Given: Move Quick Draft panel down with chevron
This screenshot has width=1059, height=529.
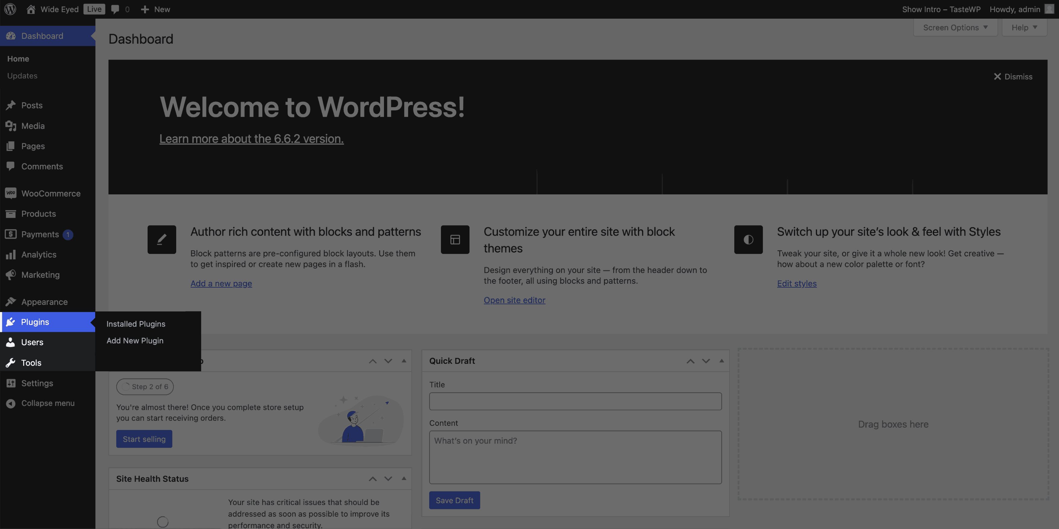Looking at the screenshot, I should (x=706, y=361).
